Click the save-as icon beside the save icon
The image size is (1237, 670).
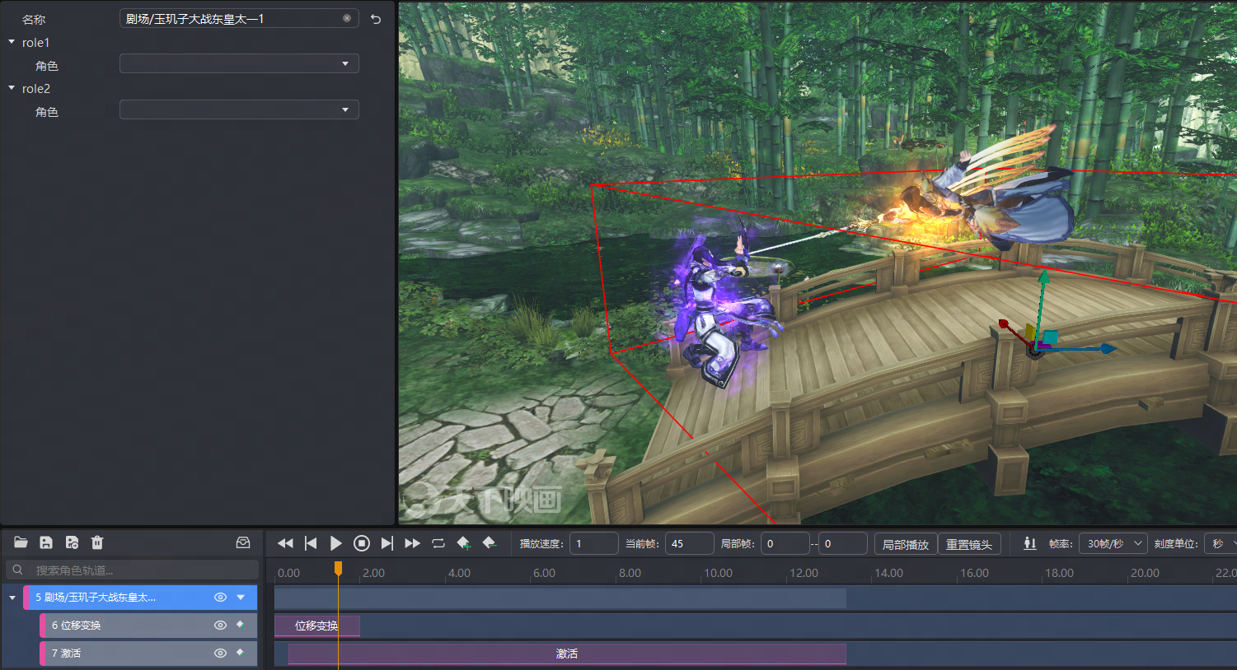(x=72, y=542)
